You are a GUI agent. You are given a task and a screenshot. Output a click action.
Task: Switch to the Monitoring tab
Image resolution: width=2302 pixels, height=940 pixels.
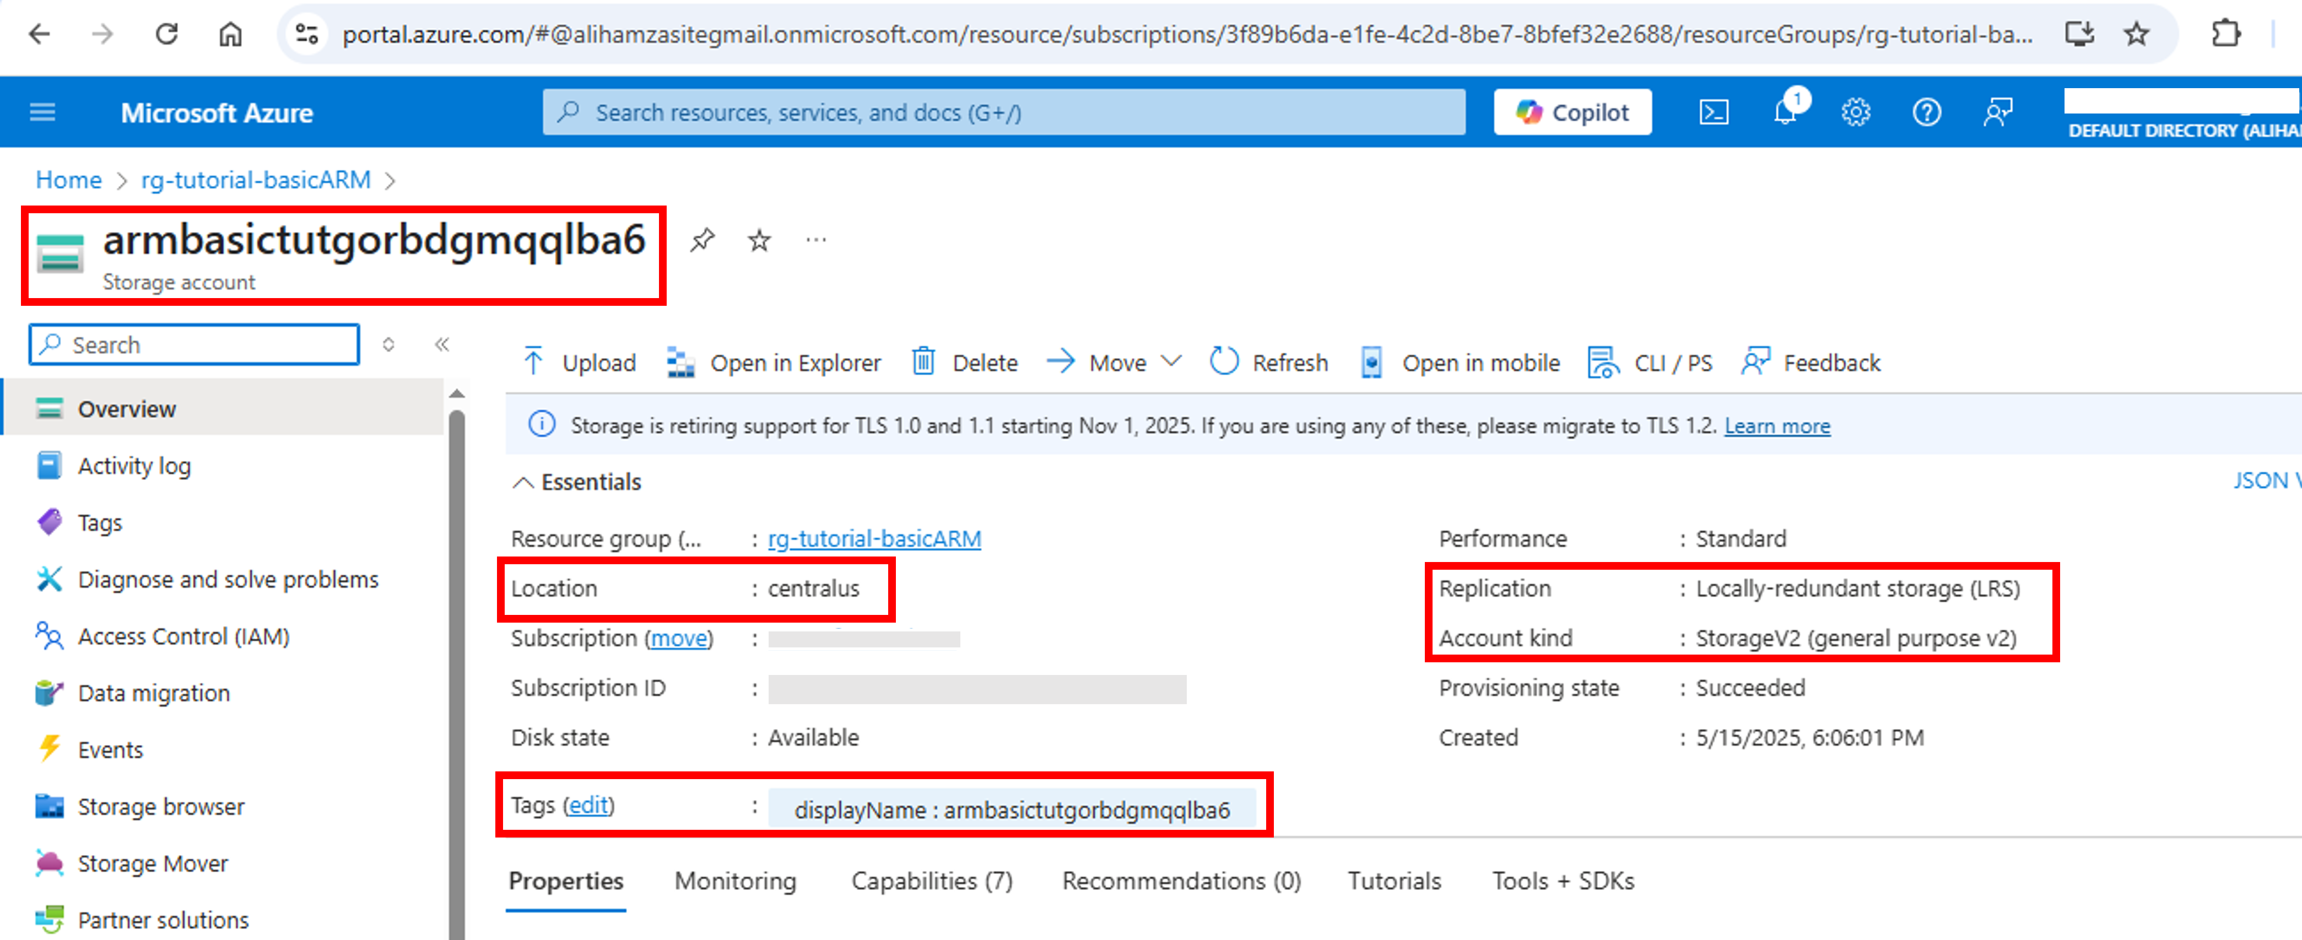734,881
